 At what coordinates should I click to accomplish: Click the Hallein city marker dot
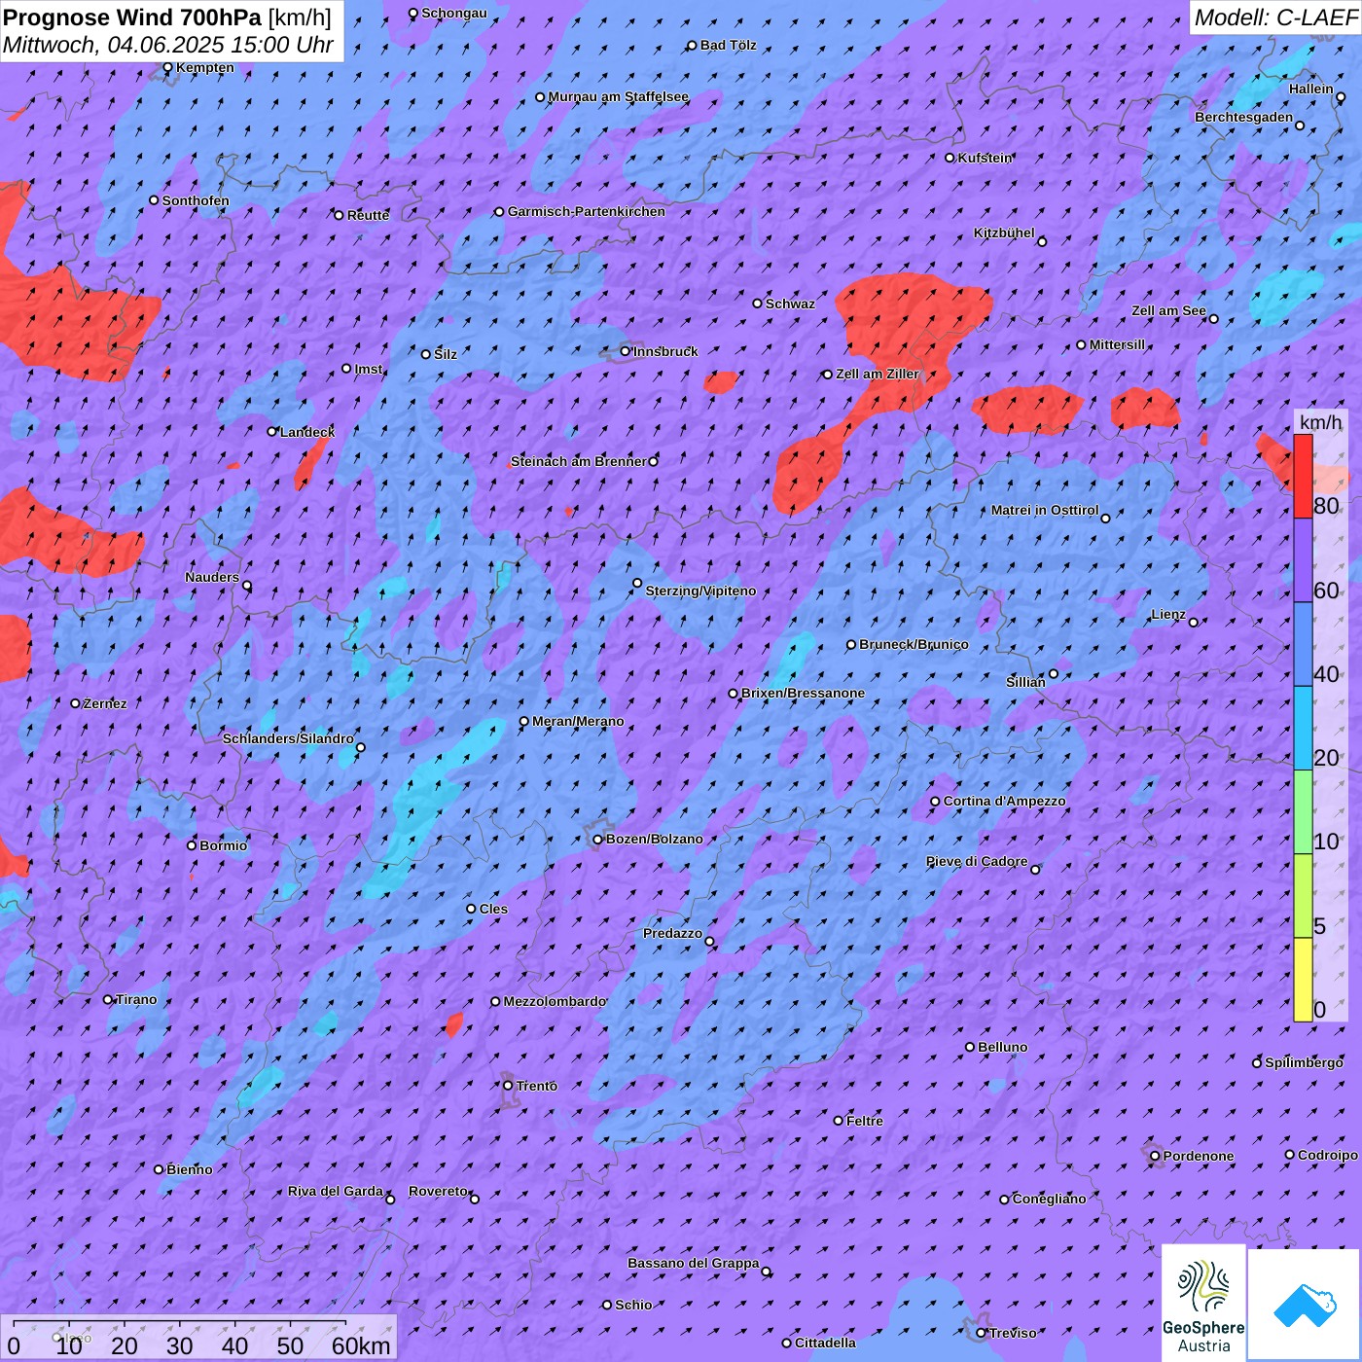coord(1341,96)
